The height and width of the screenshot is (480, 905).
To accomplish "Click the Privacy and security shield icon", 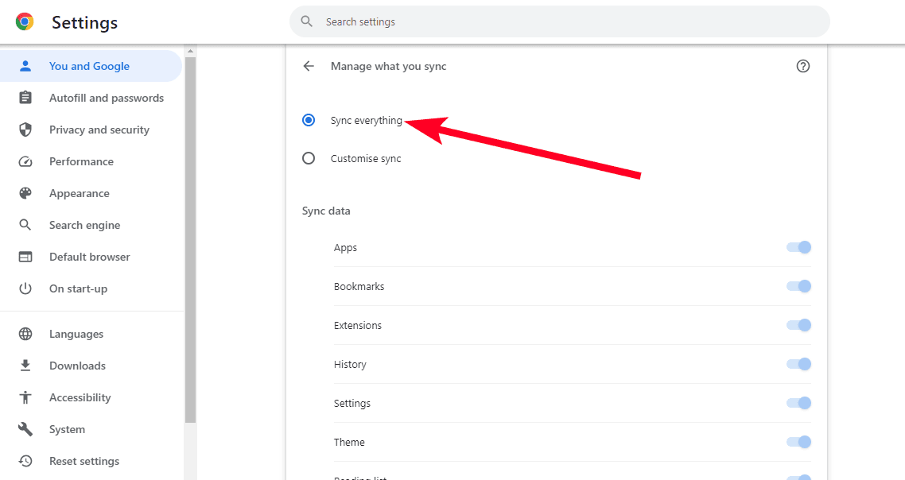I will click(x=25, y=130).
